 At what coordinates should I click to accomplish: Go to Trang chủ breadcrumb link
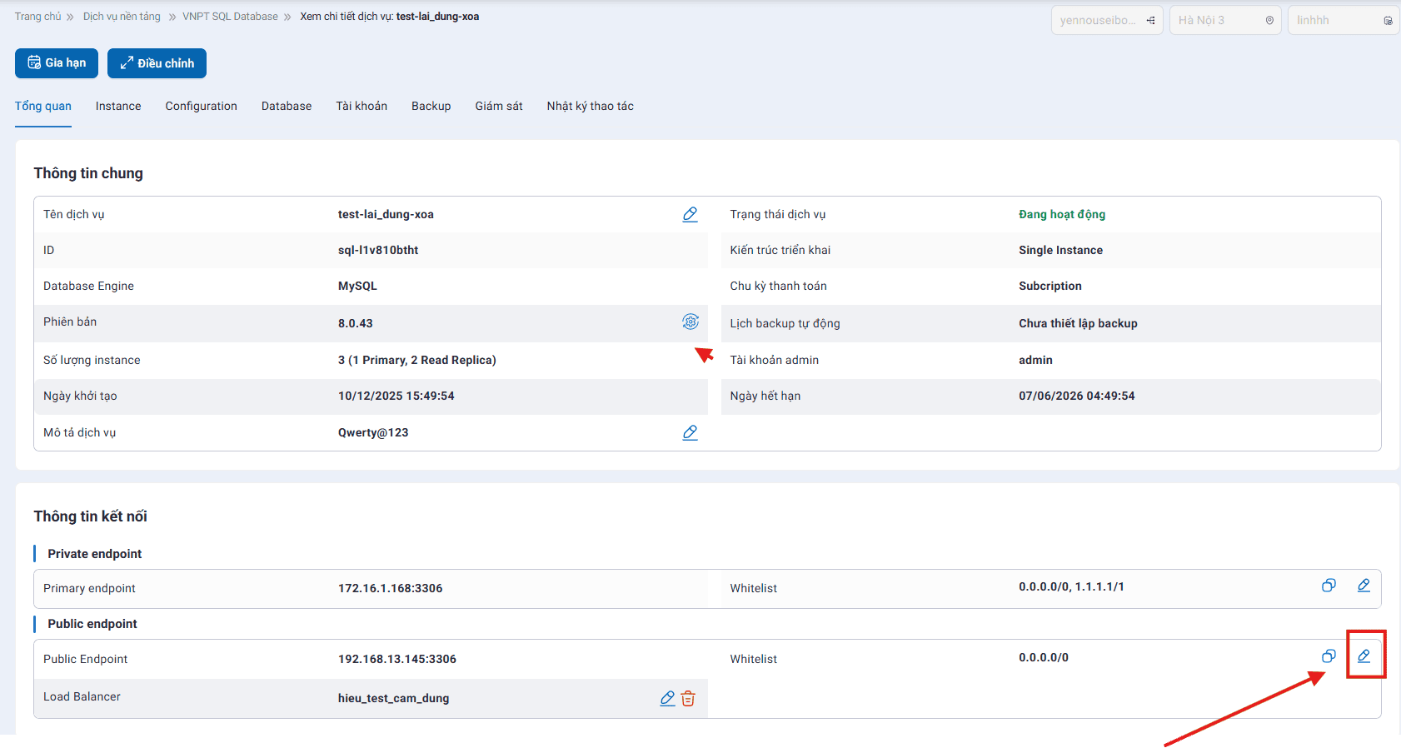click(37, 17)
